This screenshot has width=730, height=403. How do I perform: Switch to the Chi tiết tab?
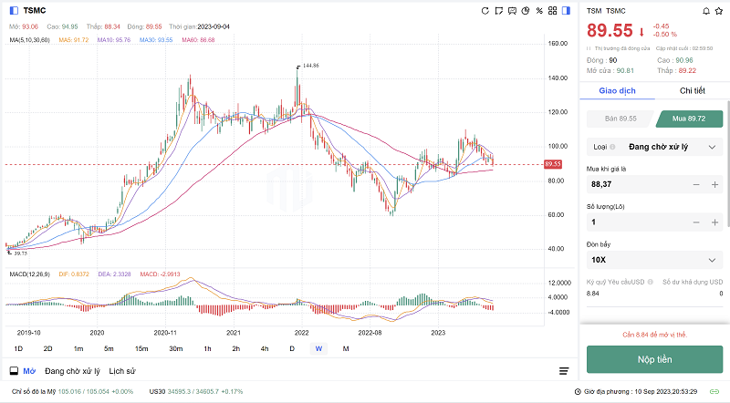click(692, 90)
